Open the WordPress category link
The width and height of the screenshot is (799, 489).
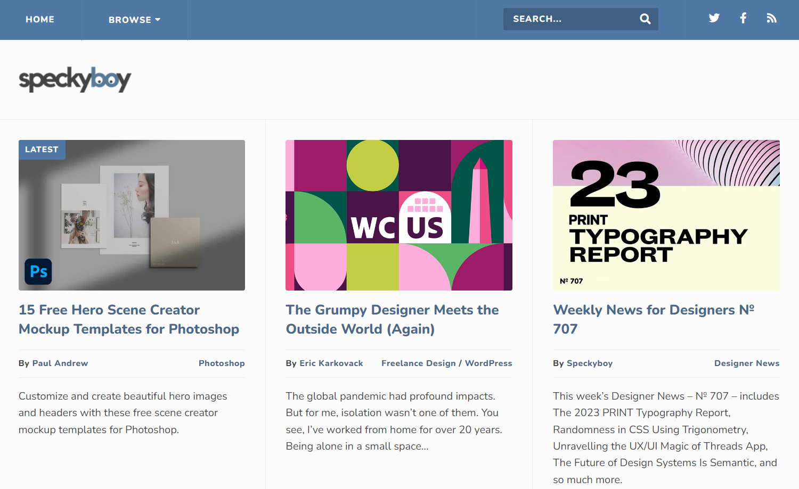pyautogui.click(x=488, y=363)
